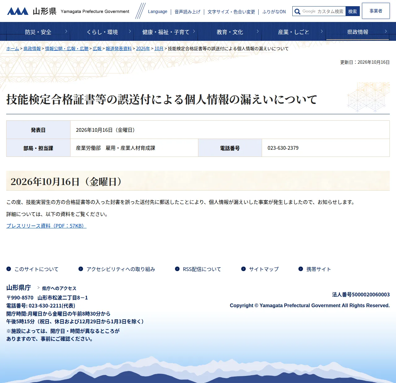
Task: Expand the 健康・福祉・子育て menu chevron
Action: [194, 31]
